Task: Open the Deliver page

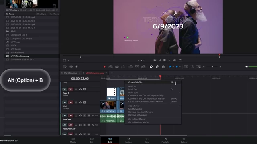Action: click(184, 140)
